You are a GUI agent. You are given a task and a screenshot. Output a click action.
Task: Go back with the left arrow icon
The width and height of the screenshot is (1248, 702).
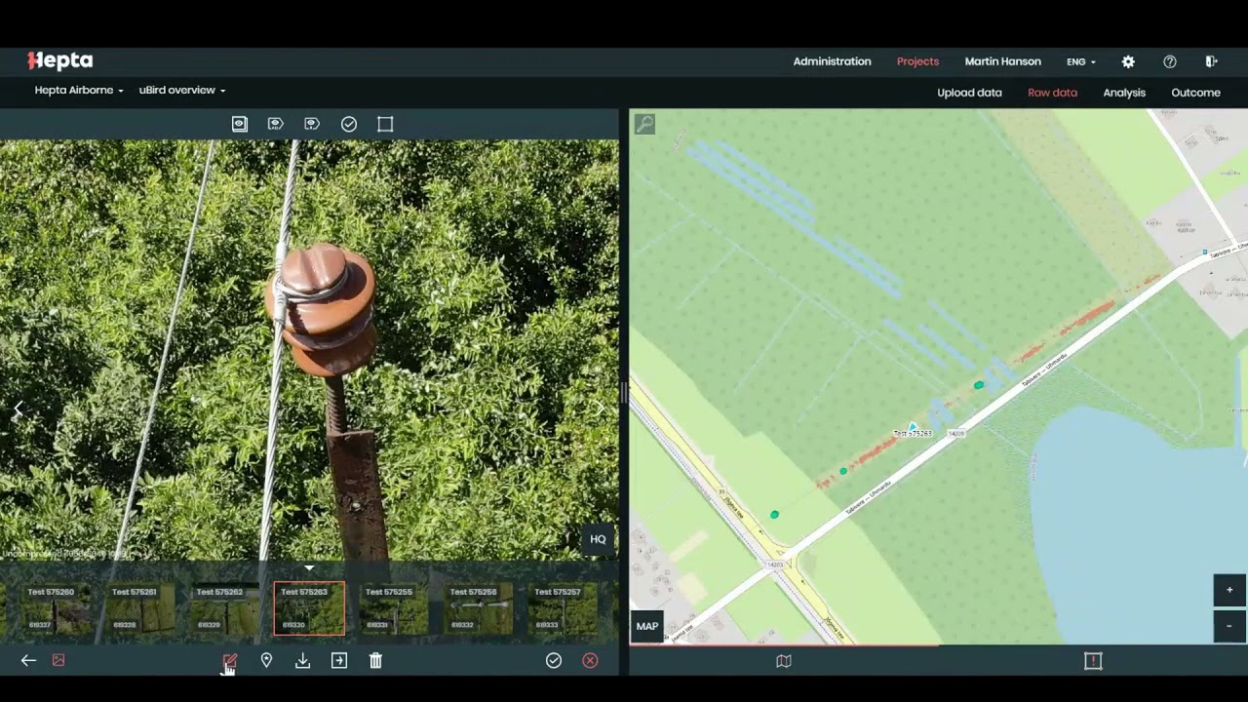pyautogui.click(x=28, y=660)
